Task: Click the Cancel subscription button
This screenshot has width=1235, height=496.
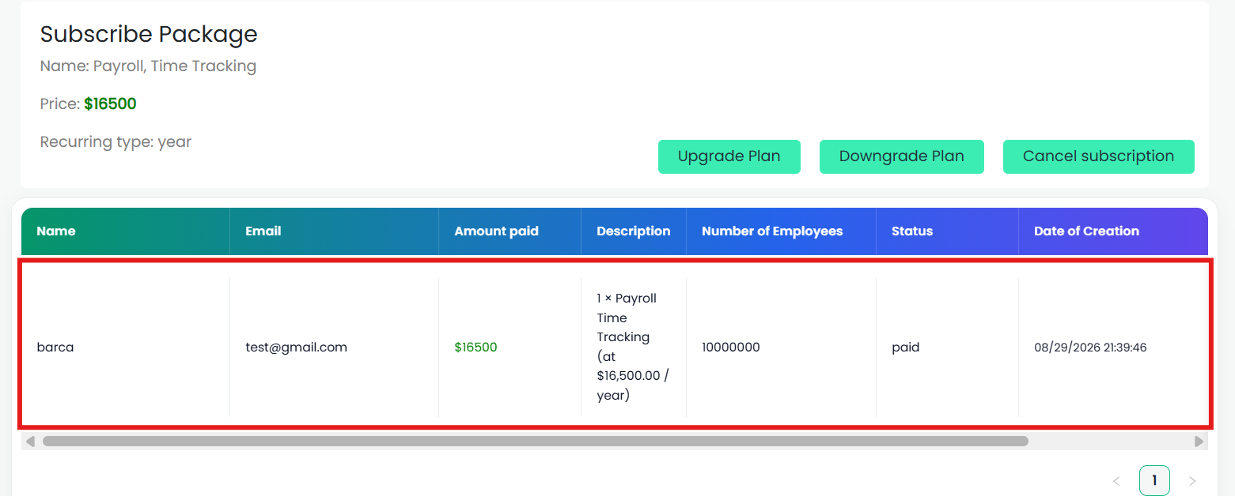Action: (1098, 156)
